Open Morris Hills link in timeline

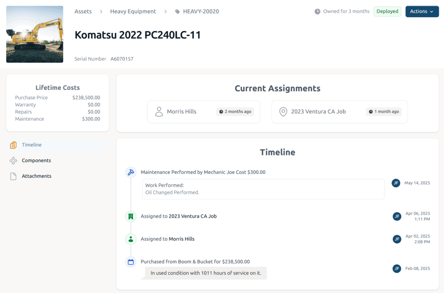tap(182, 239)
